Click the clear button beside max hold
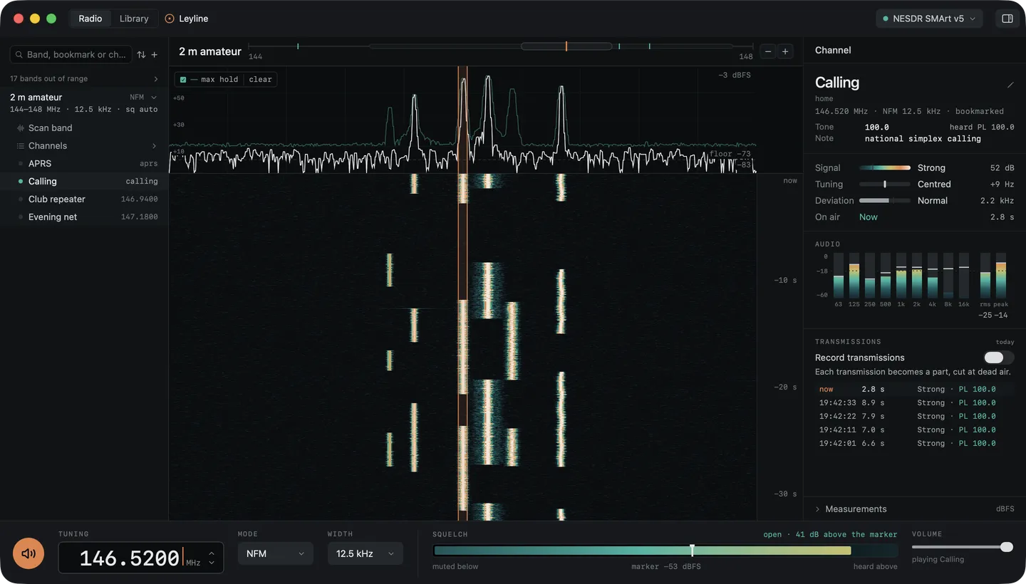 (x=260, y=80)
